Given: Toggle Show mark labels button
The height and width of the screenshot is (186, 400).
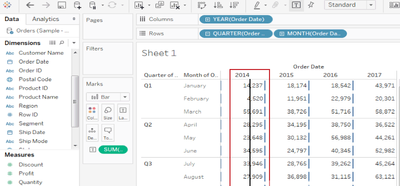Looking at the screenshot, I should pyautogui.click(x=296, y=5).
